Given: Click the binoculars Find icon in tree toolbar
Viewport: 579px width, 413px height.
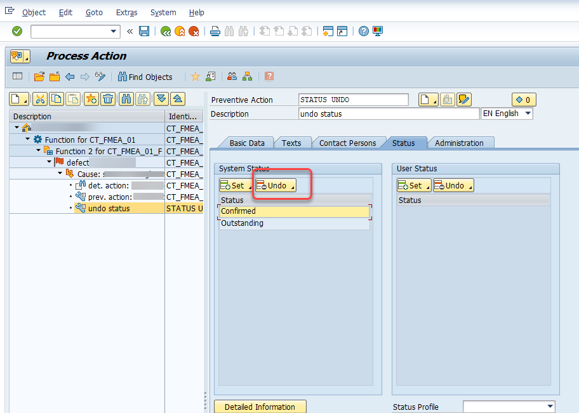Looking at the screenshot, I should pyautogui.click(x=126, y=99).
